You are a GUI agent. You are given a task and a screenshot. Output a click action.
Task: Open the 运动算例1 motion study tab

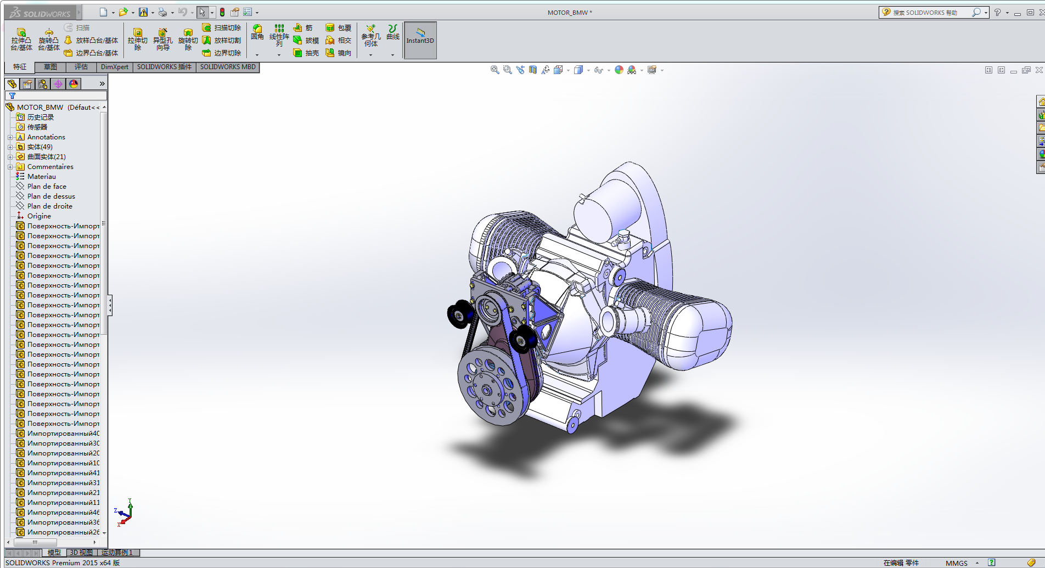point(116,553)
